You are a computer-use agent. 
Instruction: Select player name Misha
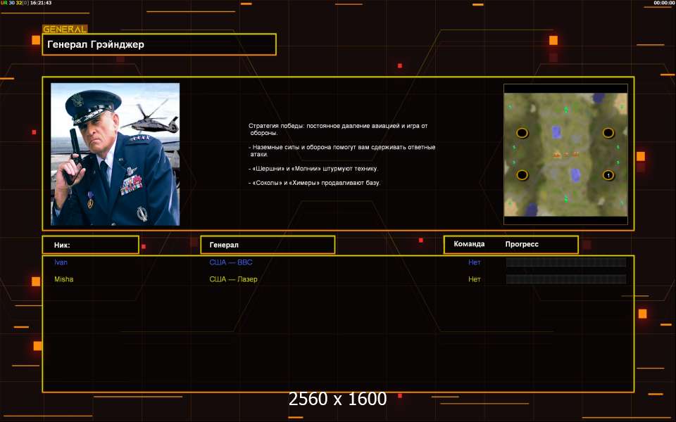(64, 279)
